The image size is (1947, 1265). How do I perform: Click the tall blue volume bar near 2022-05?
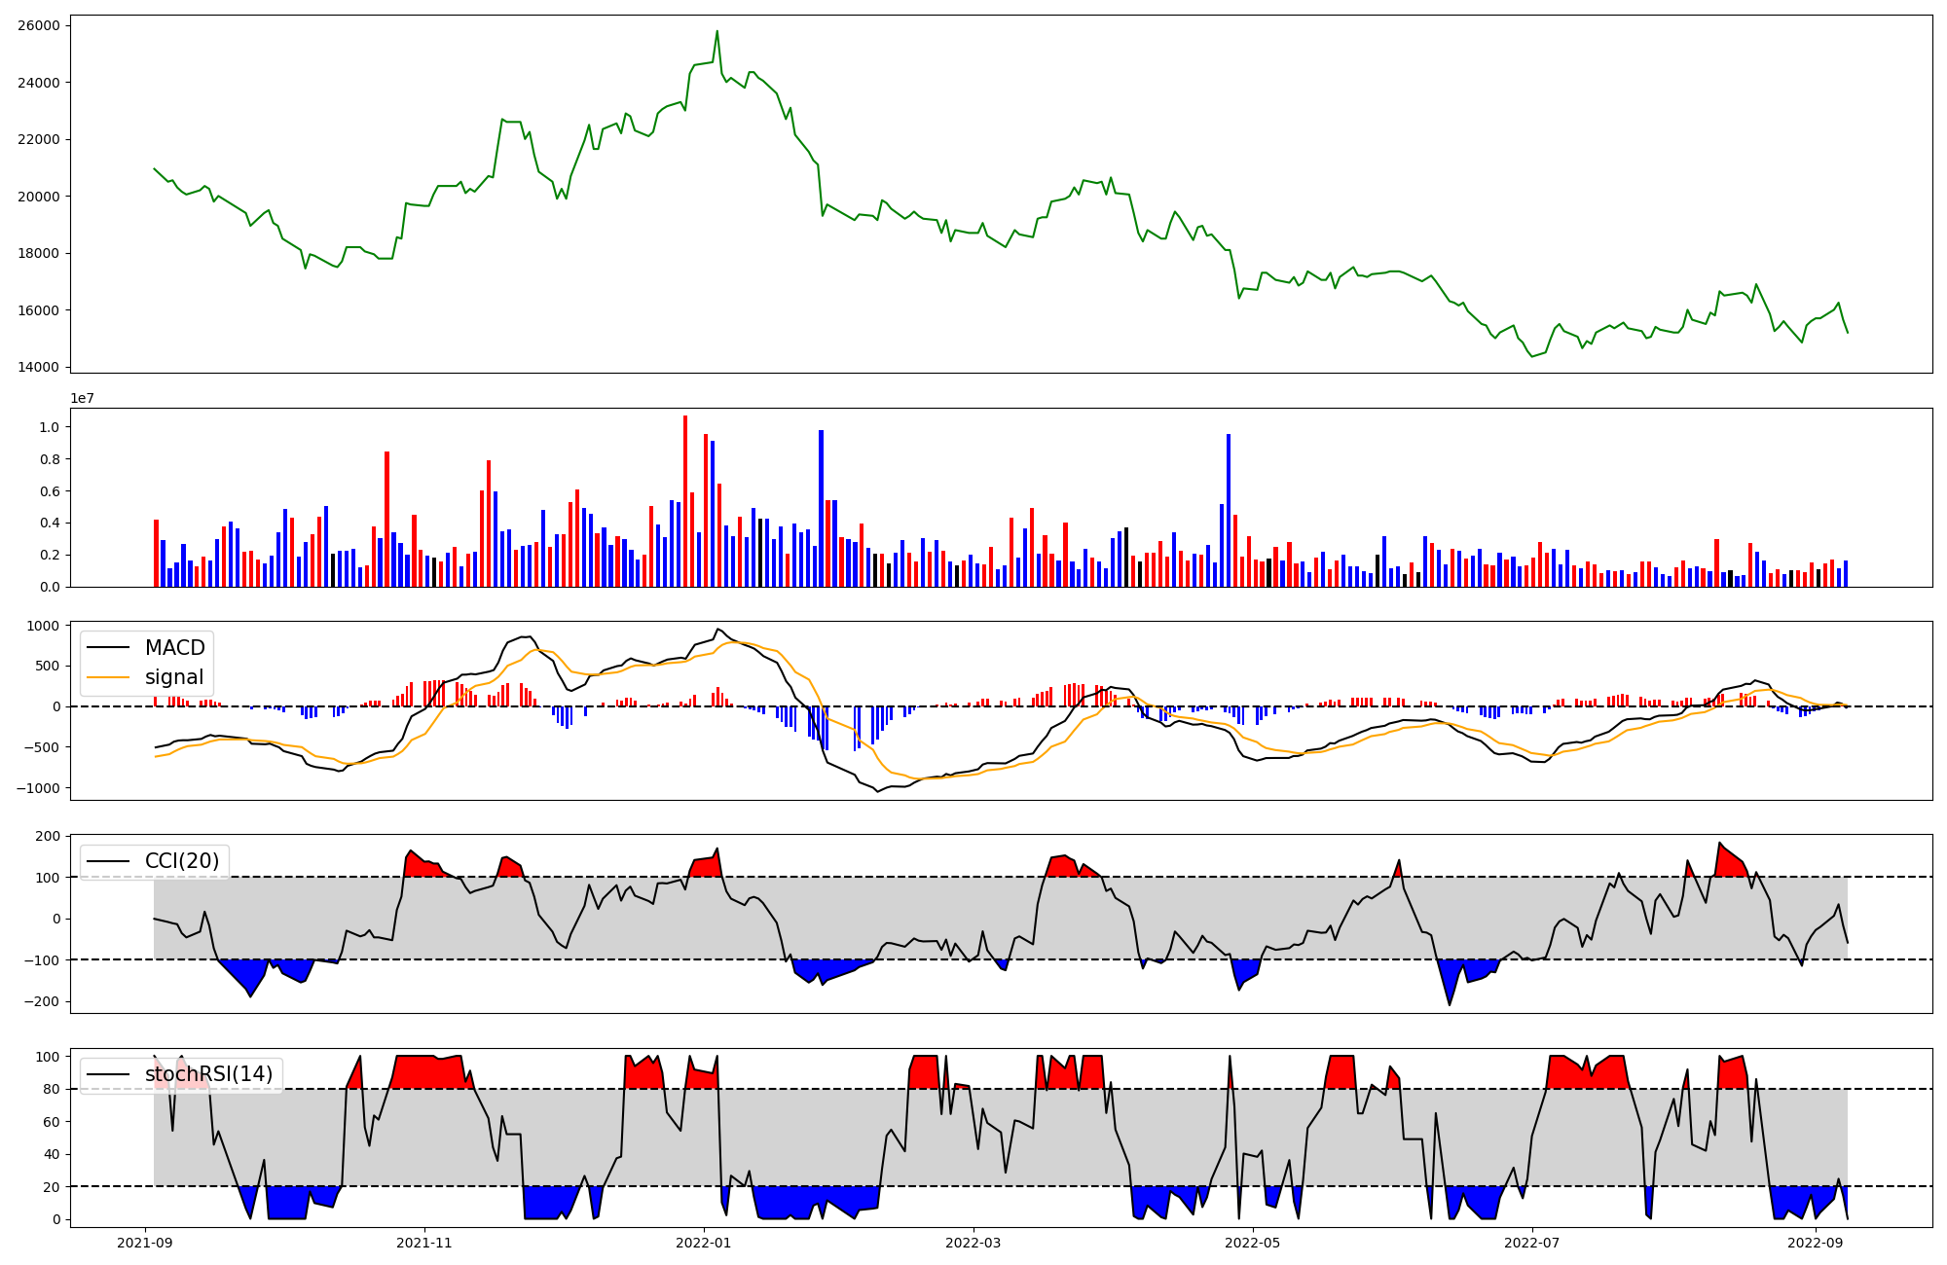(1229, 511)
